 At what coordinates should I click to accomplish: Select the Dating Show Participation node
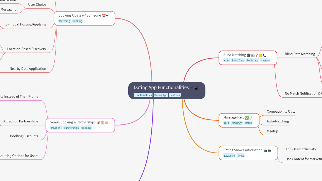[248, 153]
